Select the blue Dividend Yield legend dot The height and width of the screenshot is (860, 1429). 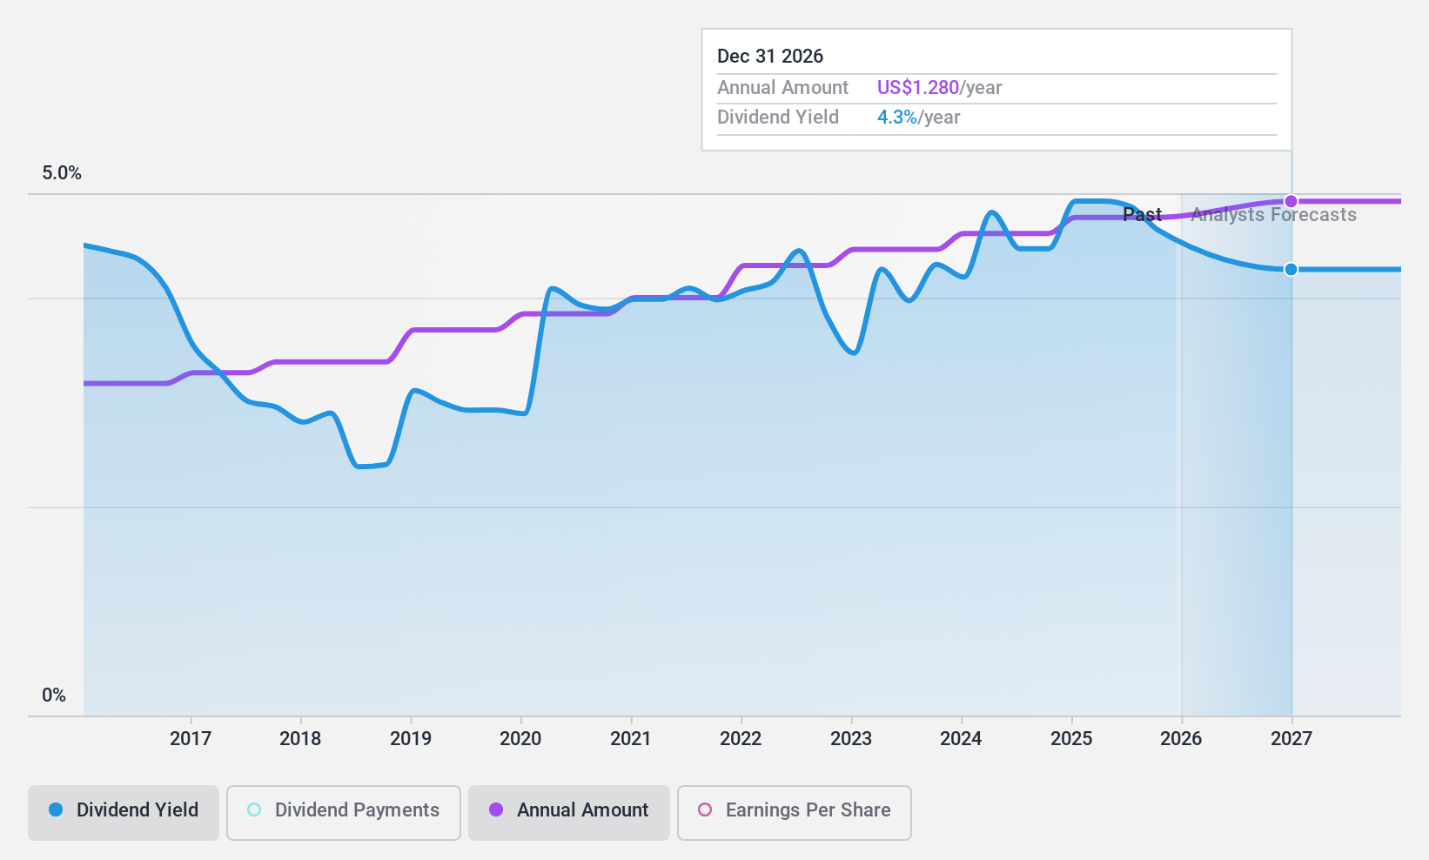56,810
